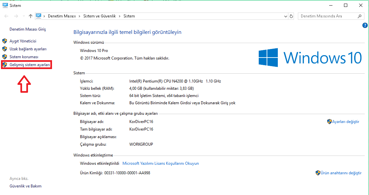This screenshot has width=369, height=195.
Task: Open Uzak bağlantı ayarları
Action: (x=28, y=49)
